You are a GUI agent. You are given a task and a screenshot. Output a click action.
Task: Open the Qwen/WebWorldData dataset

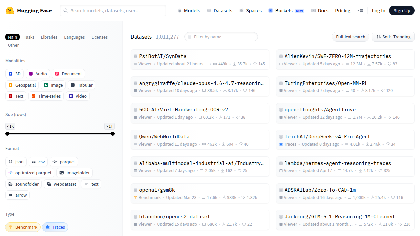200,140
